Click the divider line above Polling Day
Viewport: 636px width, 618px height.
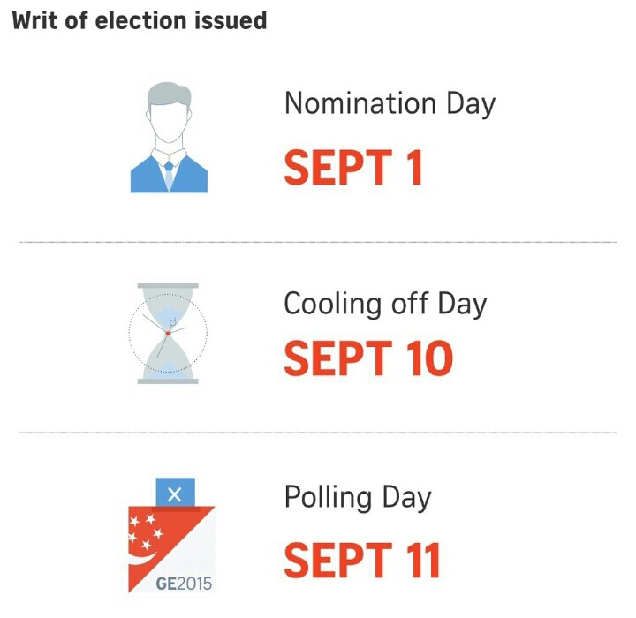pyautogui.click(x=318, y=433)
